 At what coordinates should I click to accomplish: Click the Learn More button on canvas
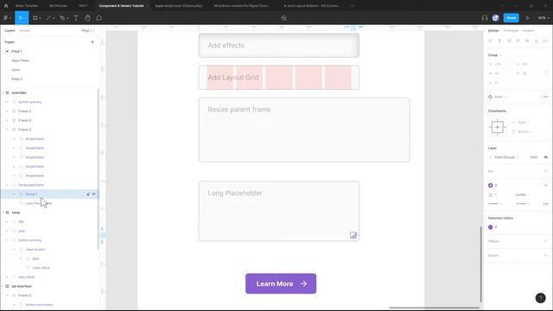coord(281,283)
